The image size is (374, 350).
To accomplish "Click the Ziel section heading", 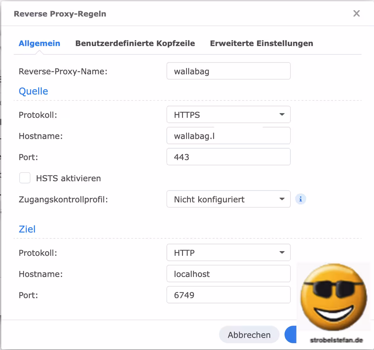I will pyautogui.click(x=27, y=229).
